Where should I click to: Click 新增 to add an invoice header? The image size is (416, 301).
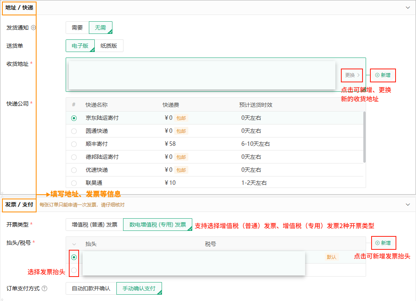pos(383,243)
